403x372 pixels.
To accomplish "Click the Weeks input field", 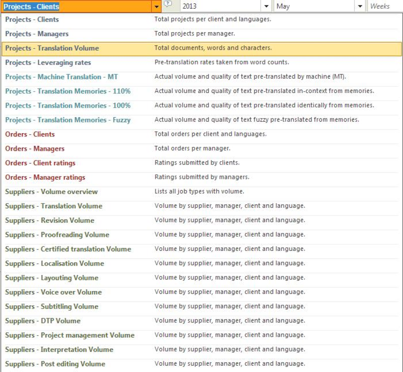I will pos(384,7).
